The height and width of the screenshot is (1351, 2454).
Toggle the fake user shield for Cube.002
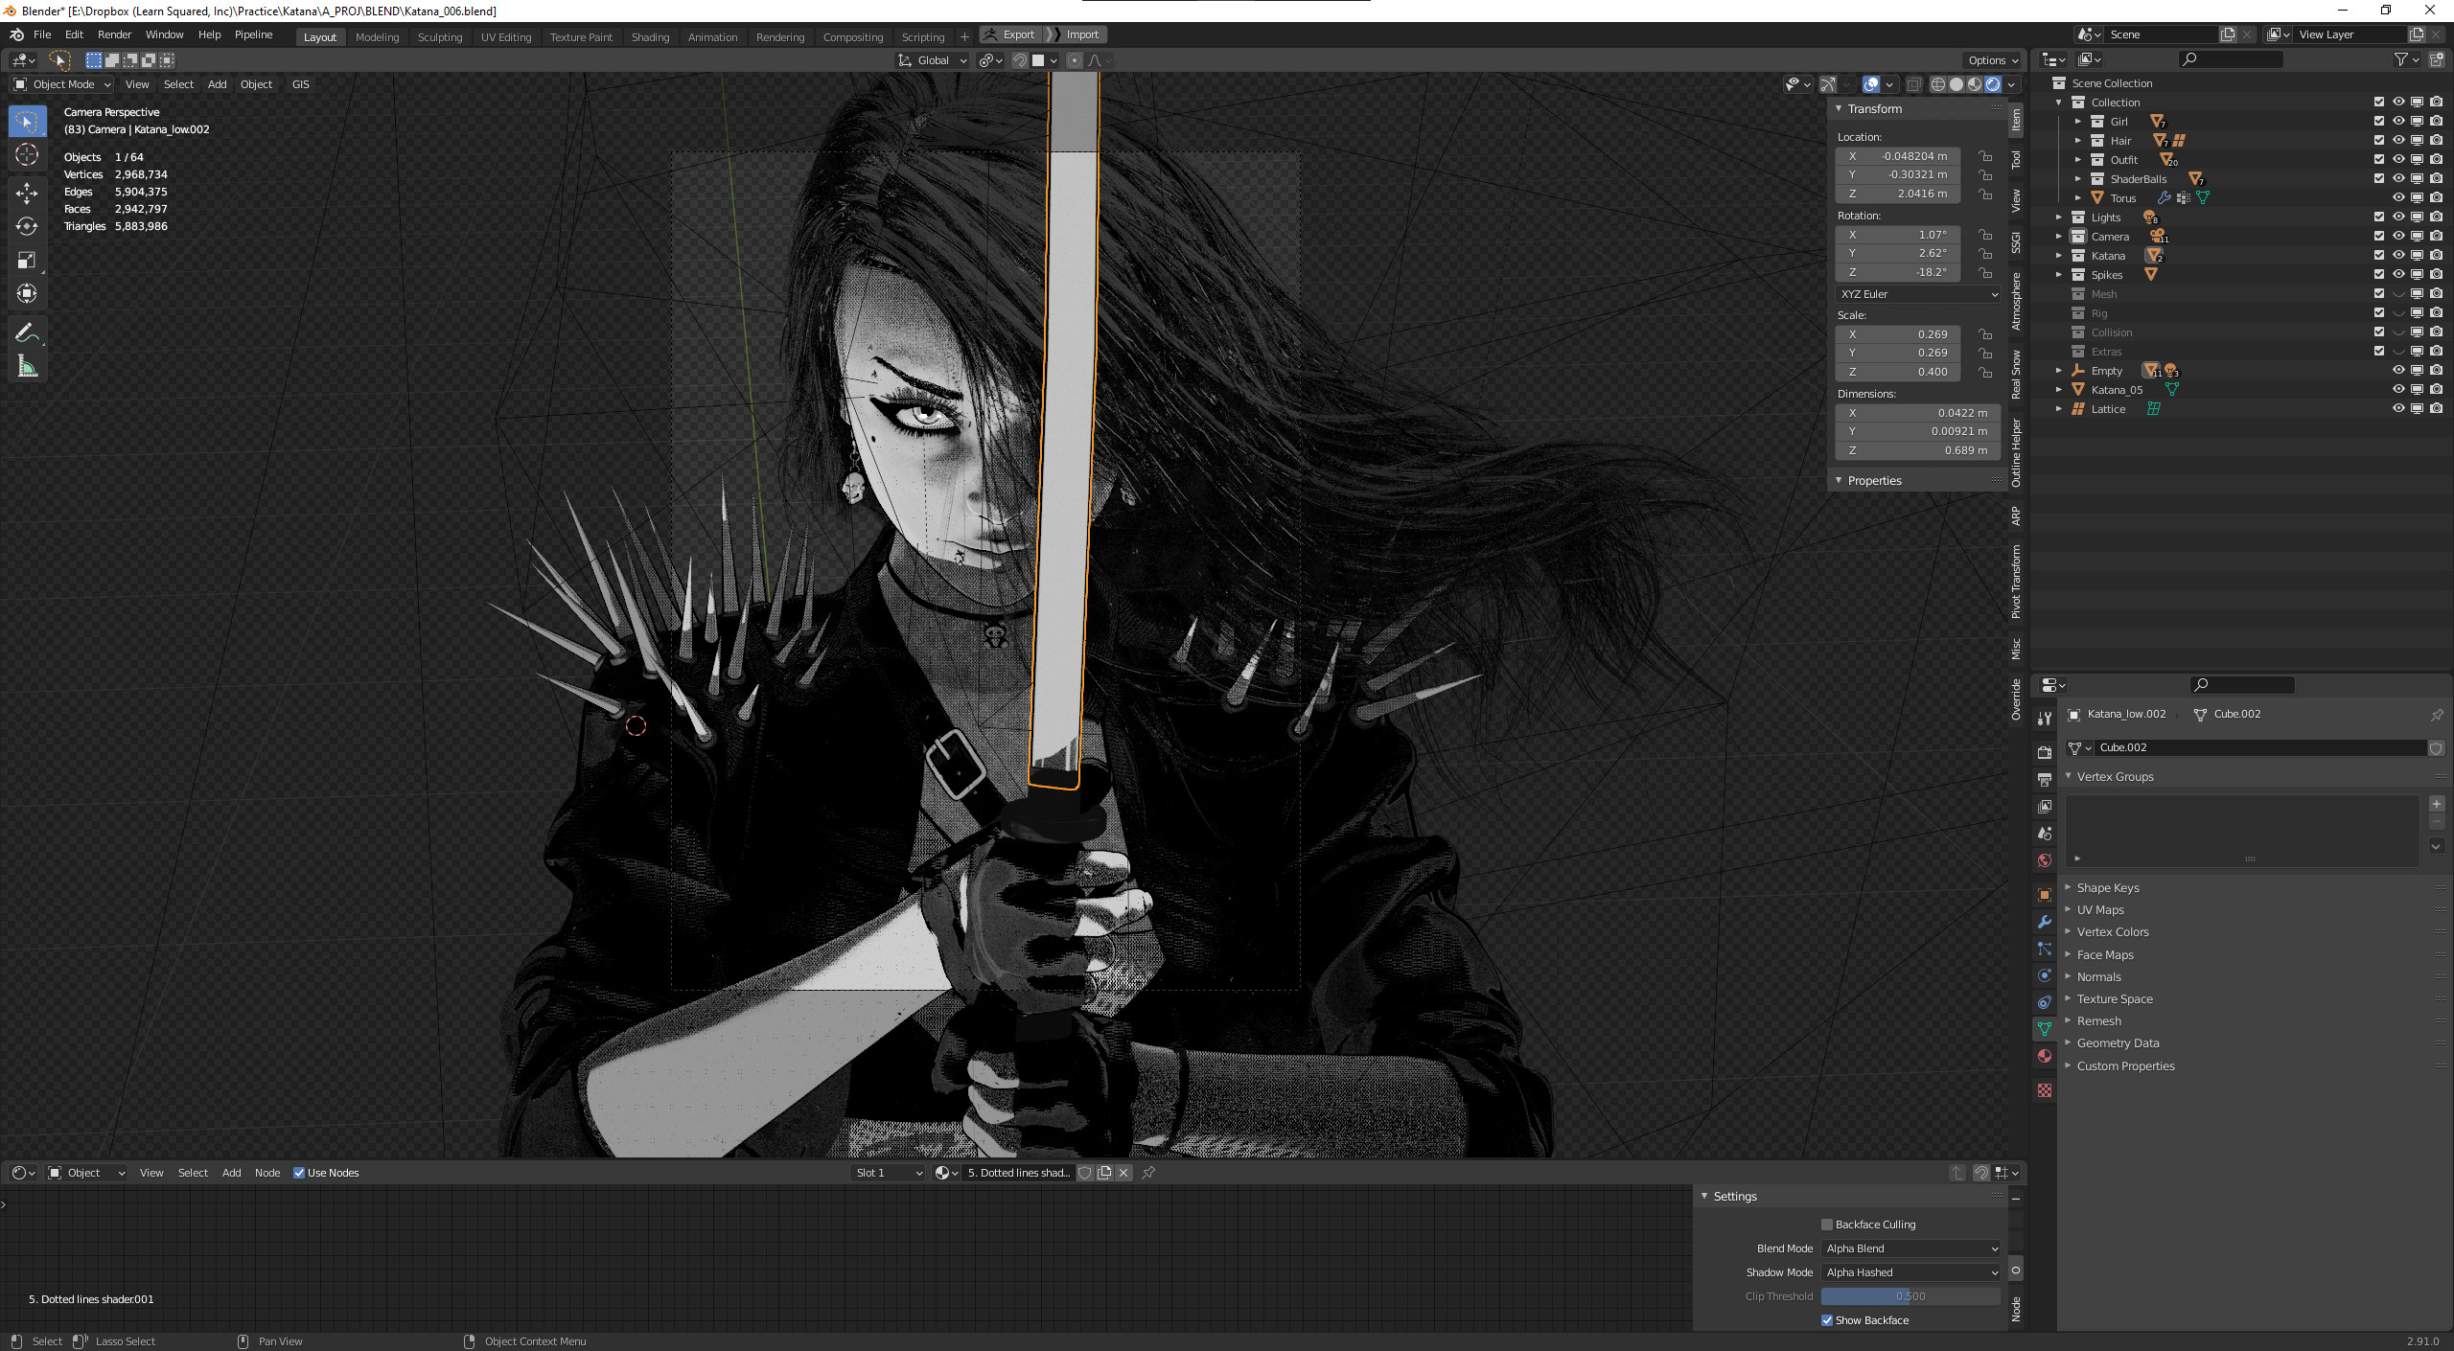pyautogui.click(x=2437, y=747)
